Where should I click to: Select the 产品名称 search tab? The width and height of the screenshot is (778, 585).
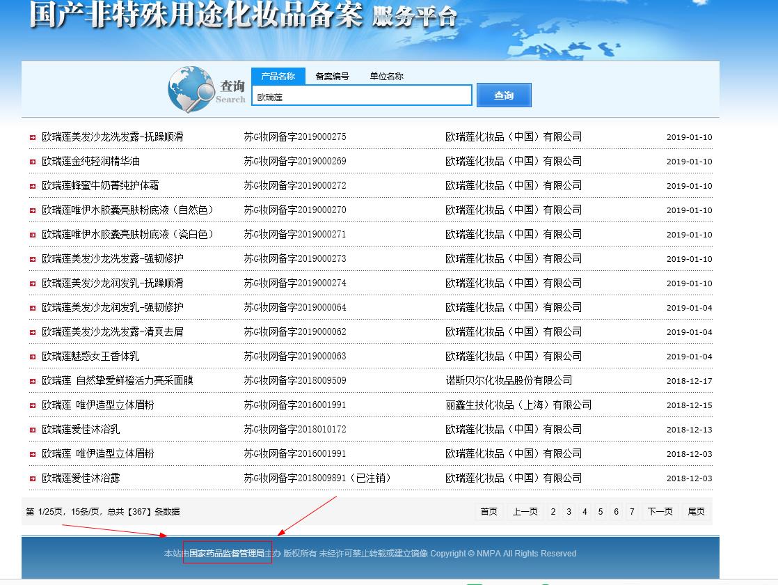click(278, 76)
